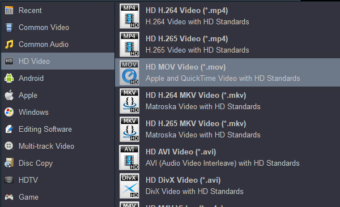
Task: Click 'DivX Video with HD Standards' description
Action: tap(194, 191)
